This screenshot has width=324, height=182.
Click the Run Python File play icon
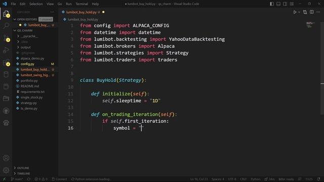coord(295,12)
